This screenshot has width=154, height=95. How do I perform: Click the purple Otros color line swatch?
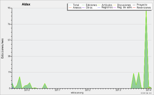point(83,8)
